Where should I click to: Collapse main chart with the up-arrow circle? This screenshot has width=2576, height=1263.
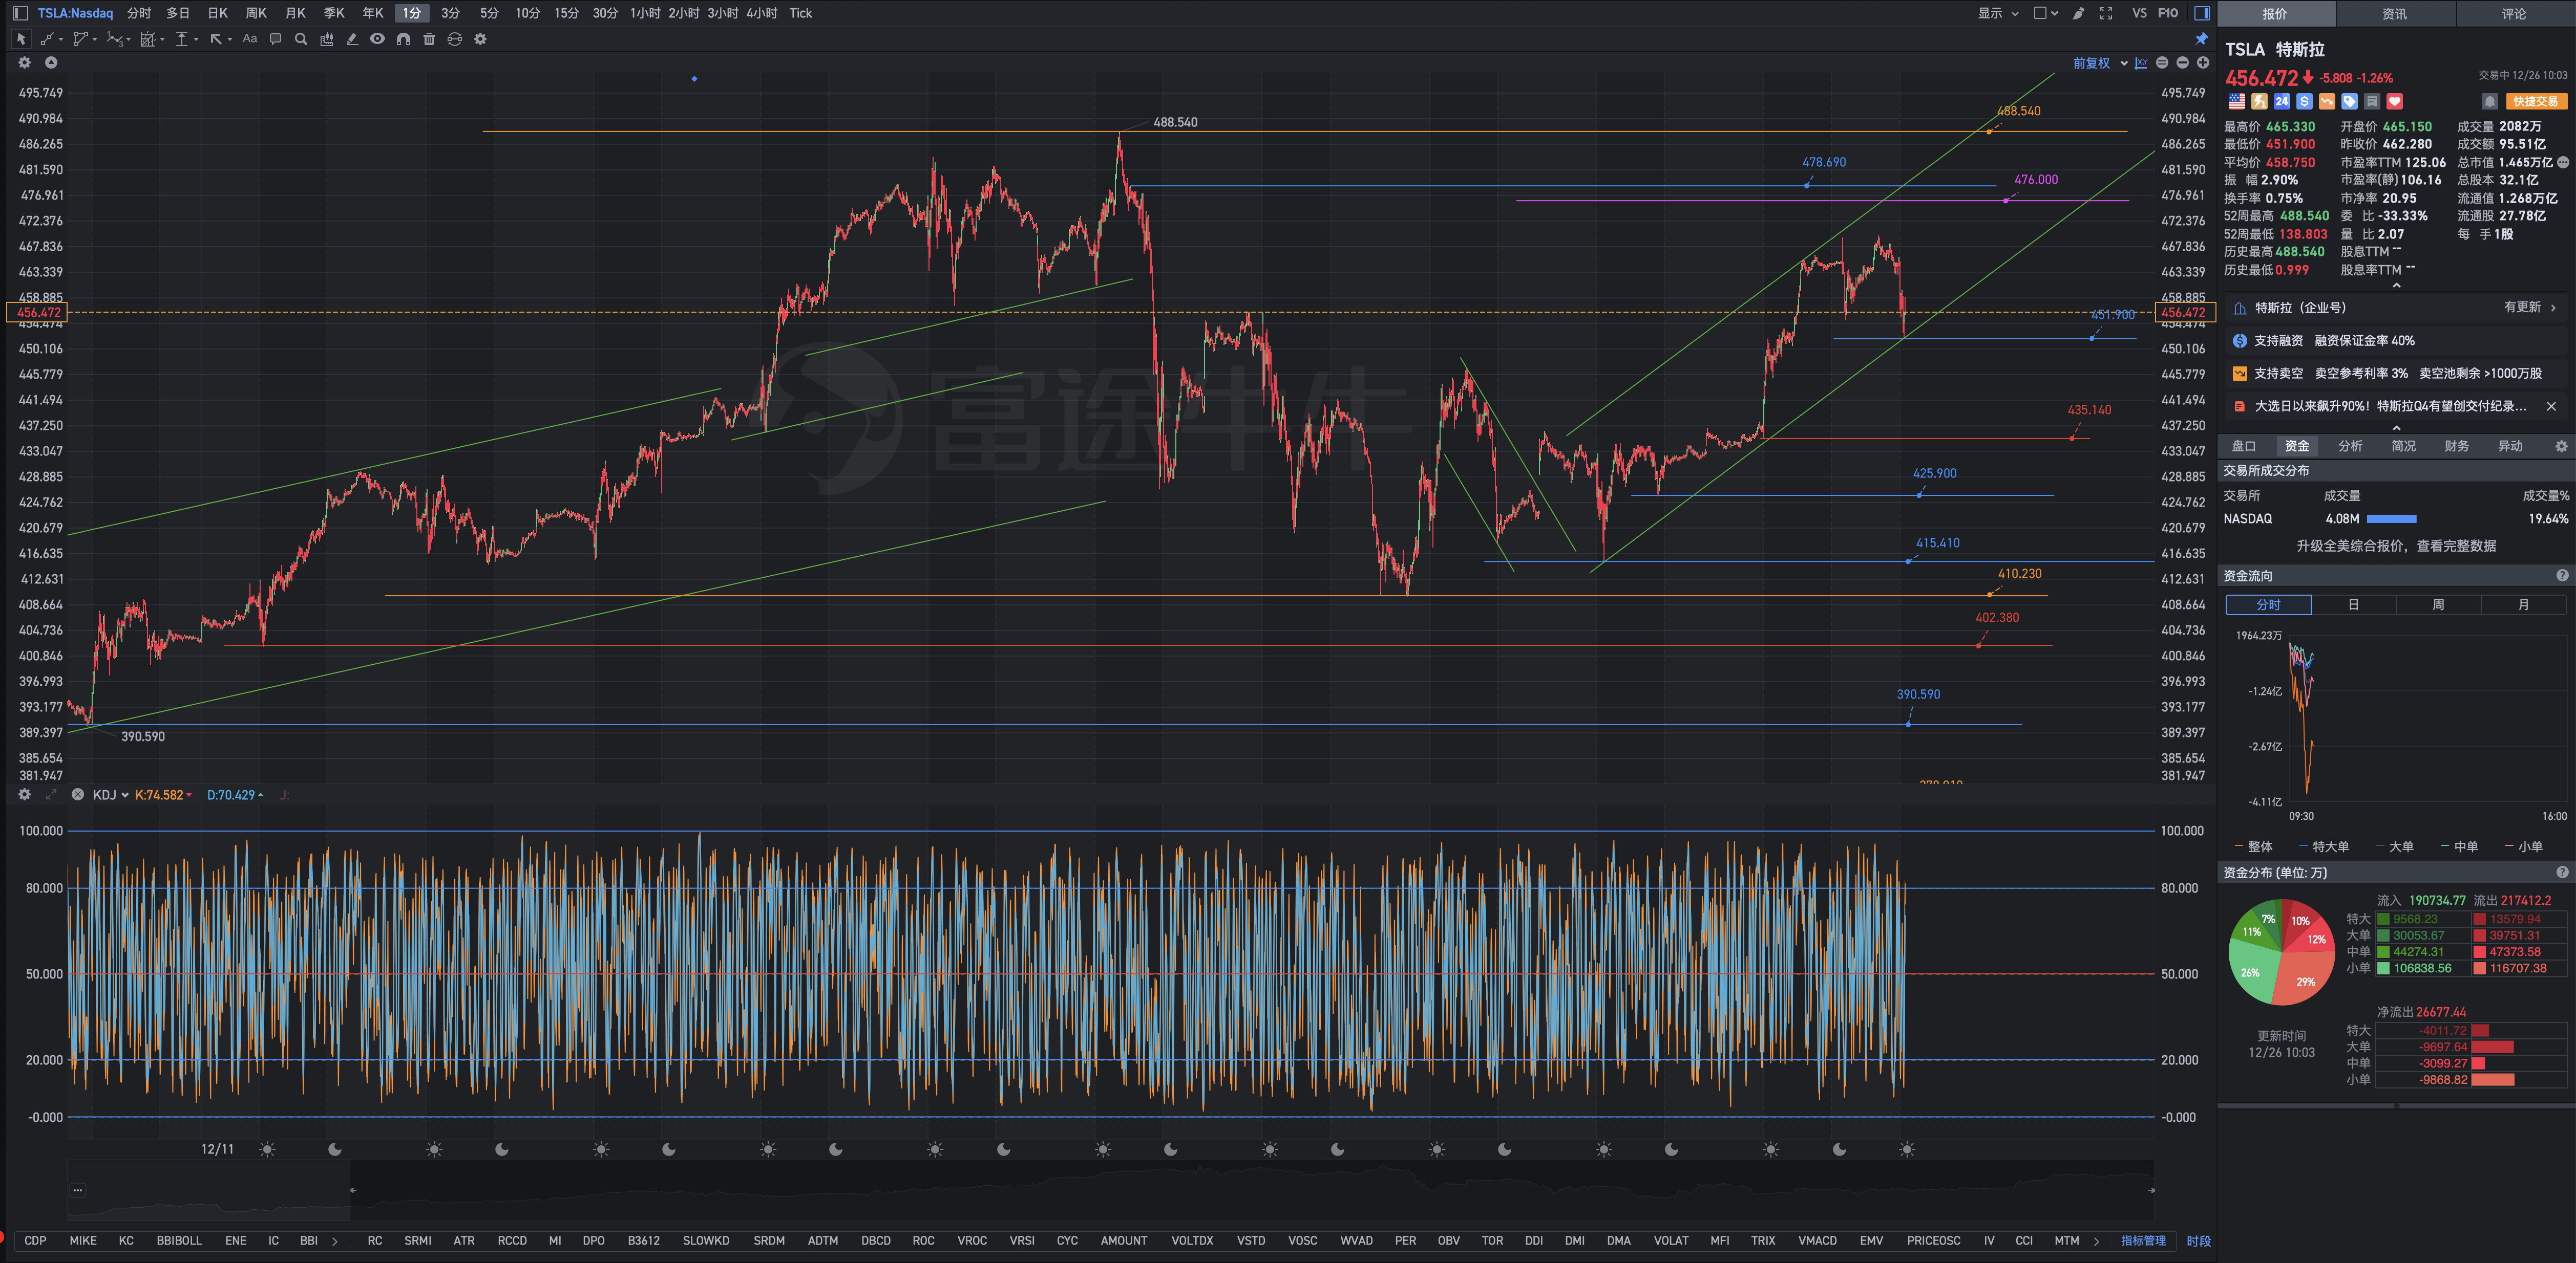click(x=51, y=62)
